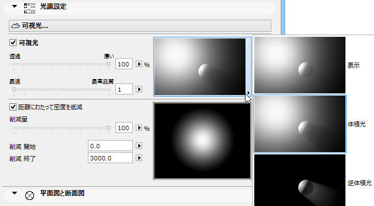Select the 表示 option in the popup
The image size is (374, 206).
pyautogui.click(x=312, y=65)
